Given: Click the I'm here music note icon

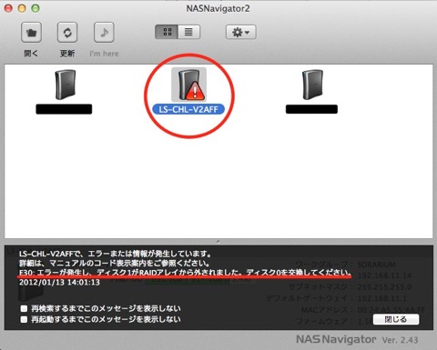Looking at the screenshot, I should (x=104, y=33).
